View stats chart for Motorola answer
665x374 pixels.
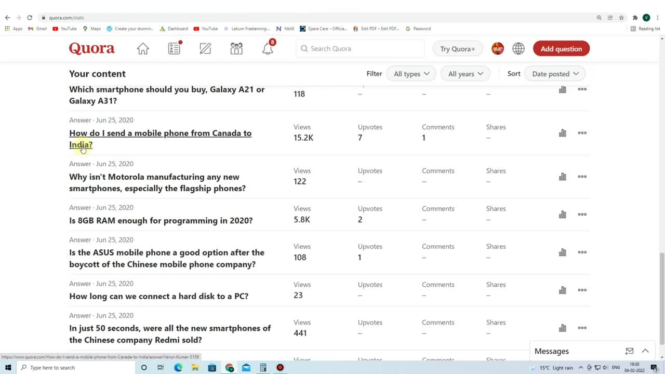562,177
